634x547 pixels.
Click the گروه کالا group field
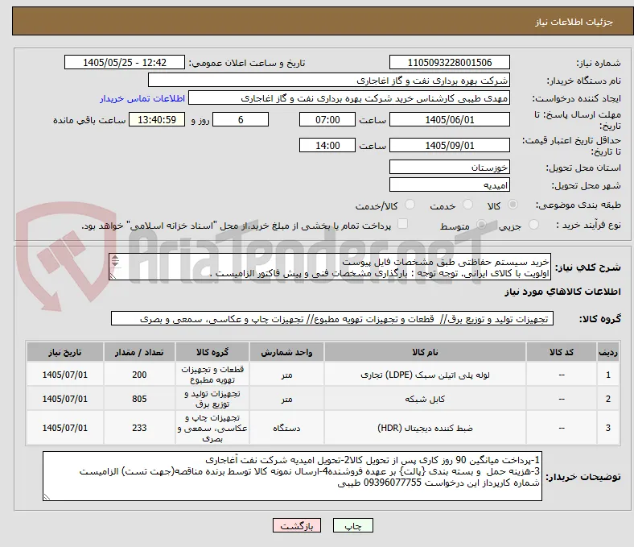(x=332, y=318)
